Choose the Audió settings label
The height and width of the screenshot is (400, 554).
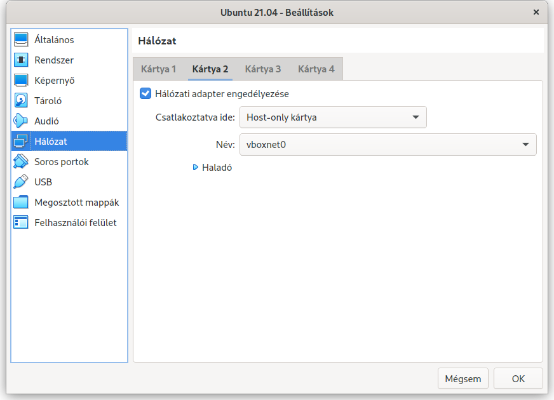(x=46, y=121)
